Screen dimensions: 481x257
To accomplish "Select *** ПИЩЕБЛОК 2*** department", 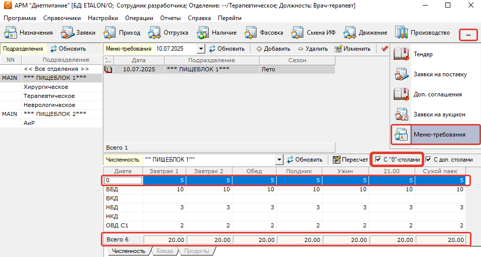I will pyautogui.click(x=51, y=114).
